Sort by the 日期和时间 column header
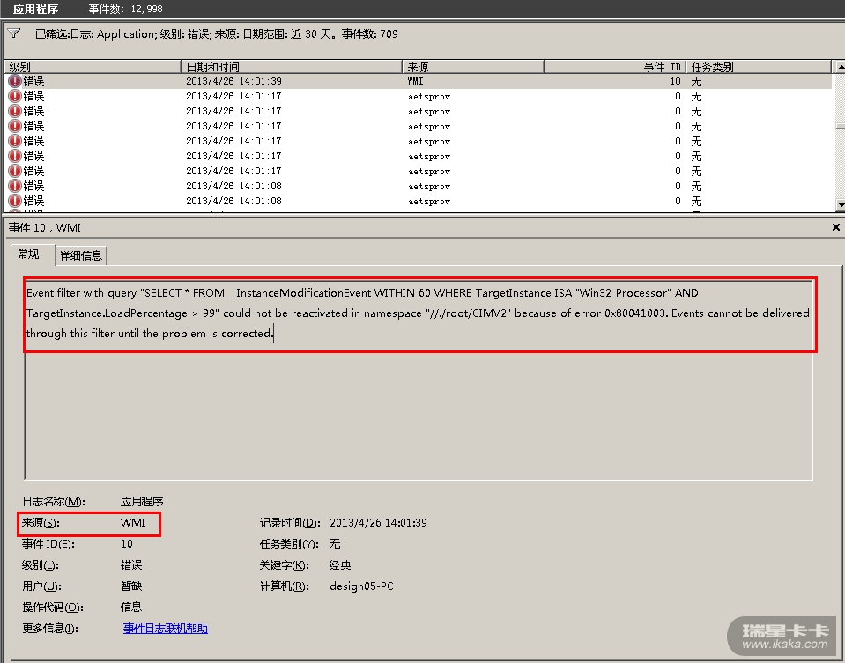Screen dimensions: 845x663 tap(292, 67)
